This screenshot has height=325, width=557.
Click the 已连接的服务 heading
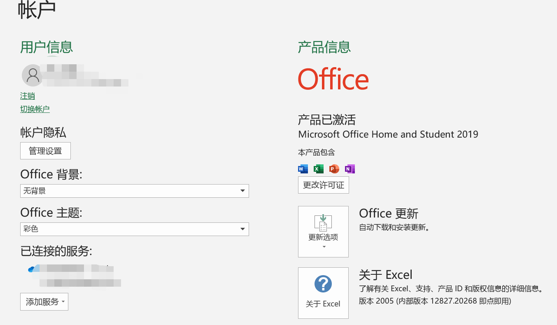pyautogui.click(x=56, y=251)
